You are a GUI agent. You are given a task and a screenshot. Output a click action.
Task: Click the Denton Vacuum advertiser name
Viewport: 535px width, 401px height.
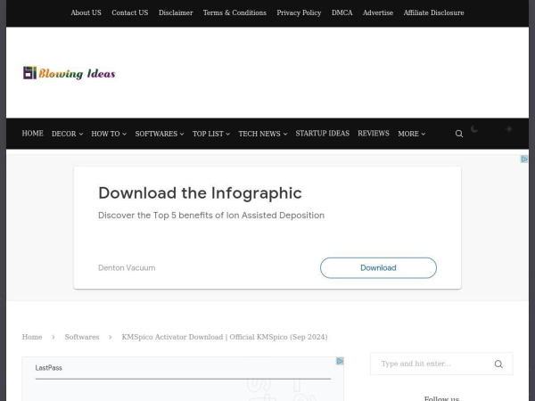point(127,267)
